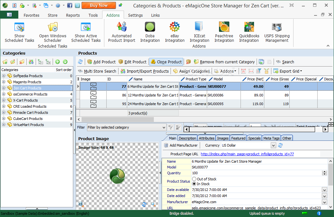The image size is (334, 217).
Task: Open Export Grid dropdown
Action: [x=288, y=71]
